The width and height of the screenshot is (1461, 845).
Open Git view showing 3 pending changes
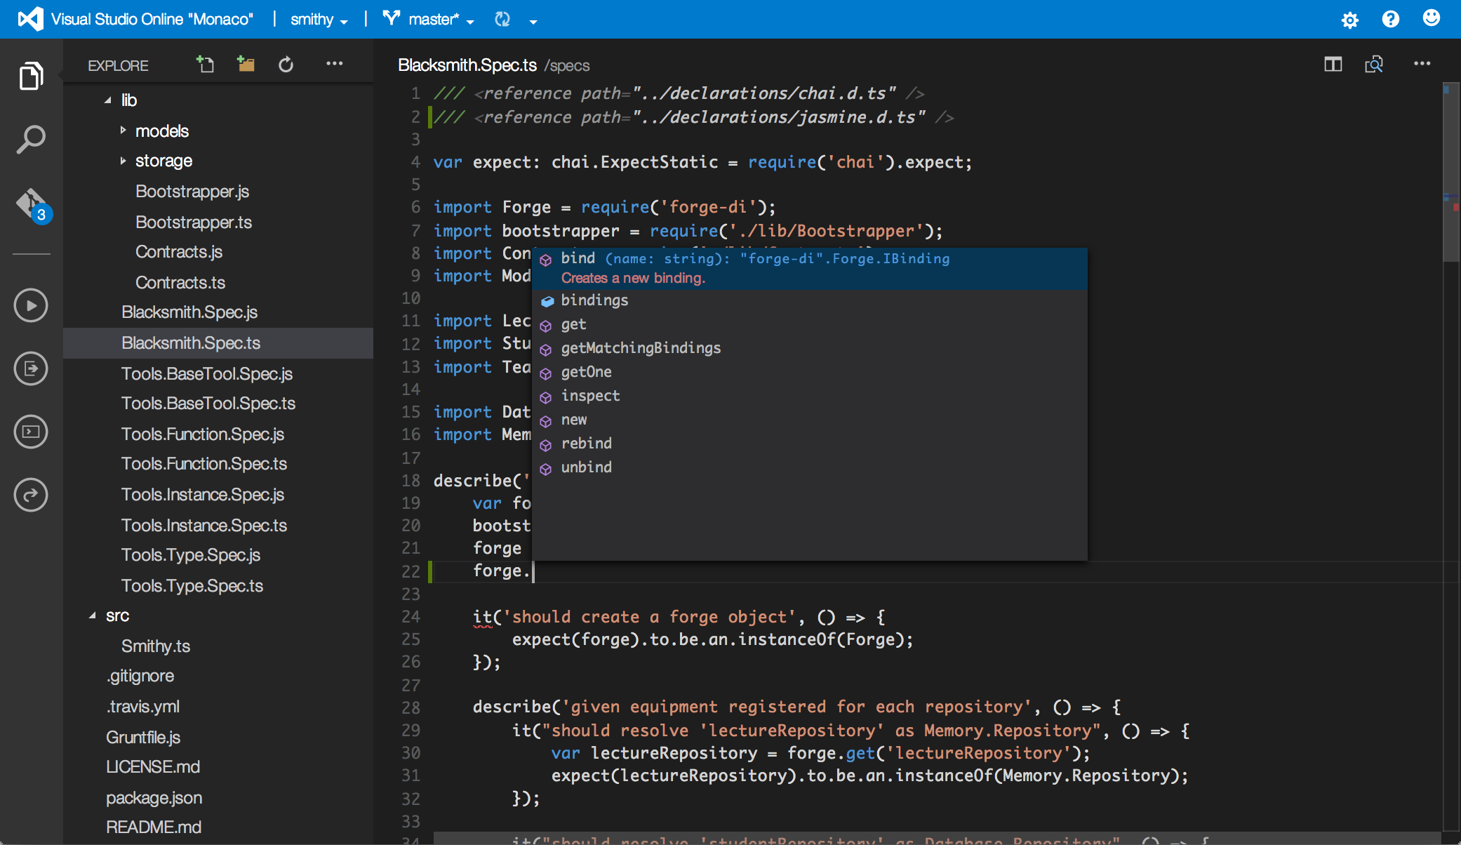click(31, 204)
